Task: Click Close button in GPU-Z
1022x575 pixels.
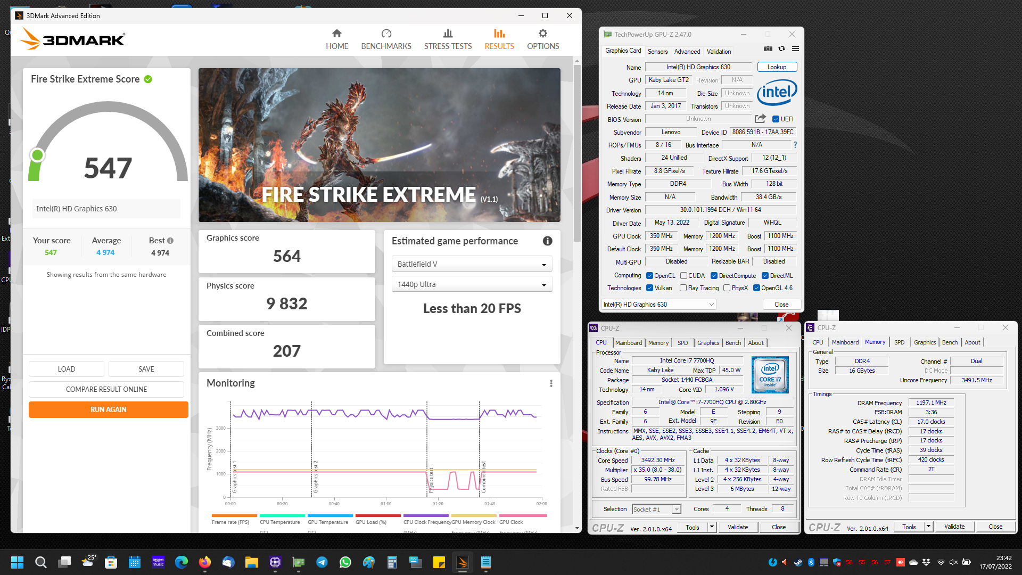Action: click(781, 305)
